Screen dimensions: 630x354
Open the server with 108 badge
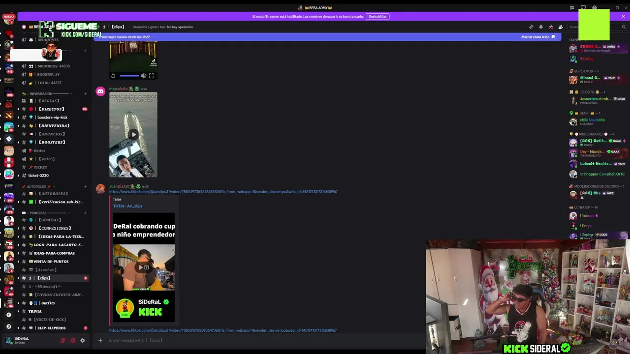pos(8,244)
